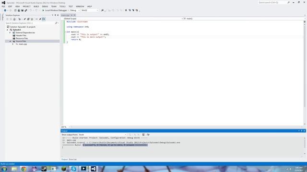Click the first bookmark icon in the toolbar
The width and height of the screenshot is (307, 172).
click(126, 11)
